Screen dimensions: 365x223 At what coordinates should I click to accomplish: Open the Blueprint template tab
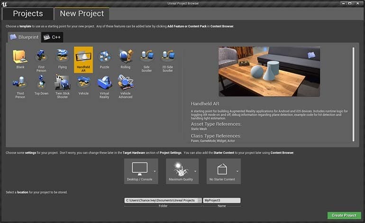click(24, 37)
